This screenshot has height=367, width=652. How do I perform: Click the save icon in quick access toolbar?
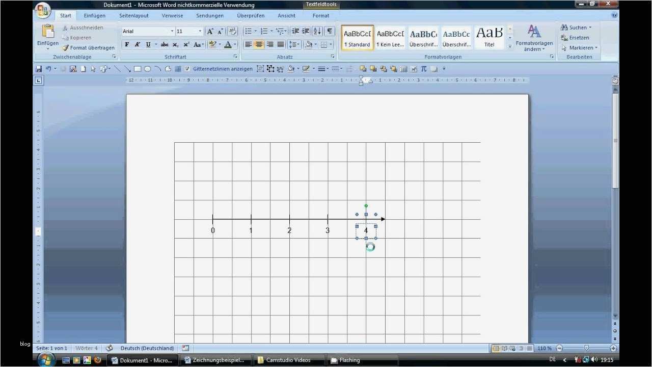pyautogui.click(x=38, y=69)
